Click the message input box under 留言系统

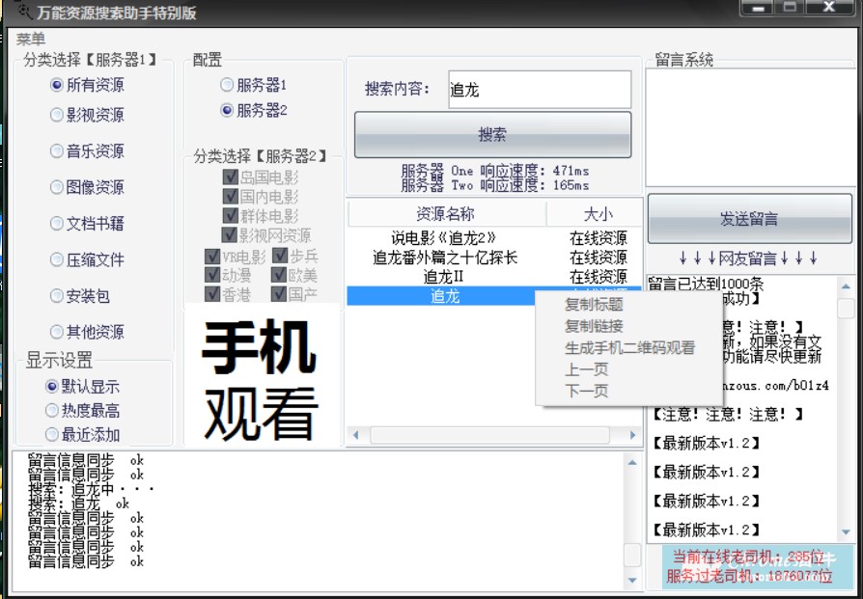coord(750,126)
